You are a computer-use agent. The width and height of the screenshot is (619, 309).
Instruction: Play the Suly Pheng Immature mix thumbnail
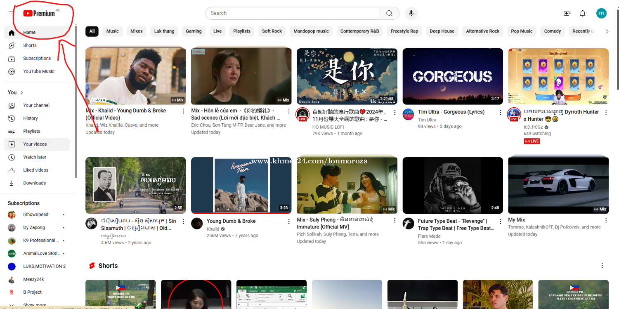[347, 185]
